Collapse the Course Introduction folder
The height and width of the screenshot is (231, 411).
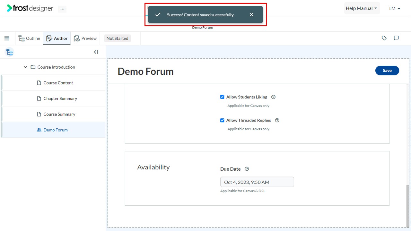(x=25, y=67)
